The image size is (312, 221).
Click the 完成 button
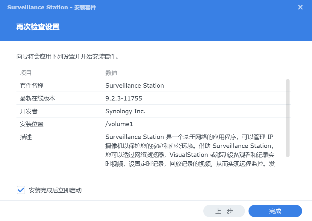click(x=275, y=211)
